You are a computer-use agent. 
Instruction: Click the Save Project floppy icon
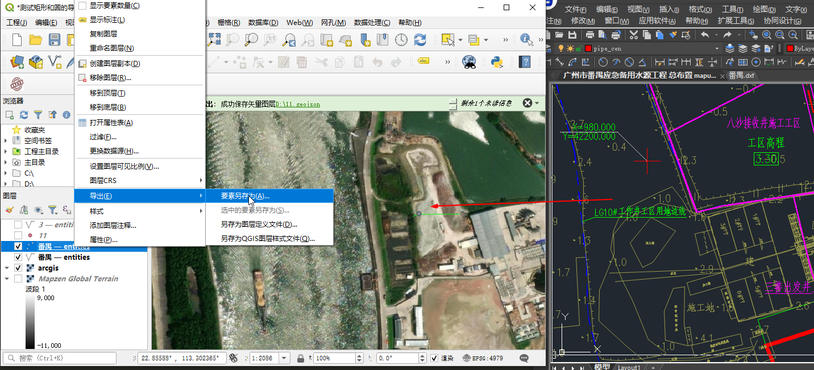pyautogui.click(x=54, y=40)
